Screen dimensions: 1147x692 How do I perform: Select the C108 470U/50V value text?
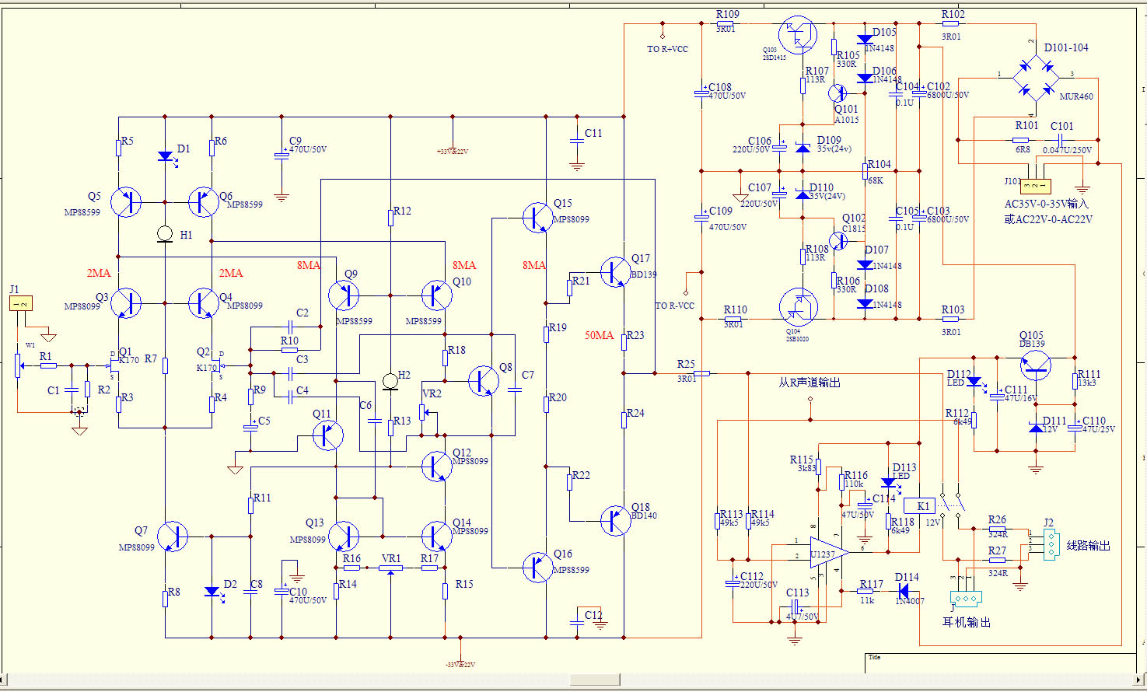pos(727,96)
